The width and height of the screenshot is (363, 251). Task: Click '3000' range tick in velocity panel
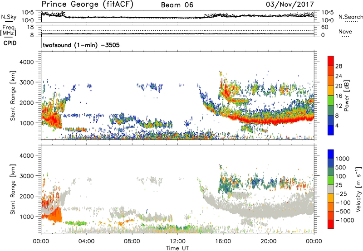pos(26,176)
